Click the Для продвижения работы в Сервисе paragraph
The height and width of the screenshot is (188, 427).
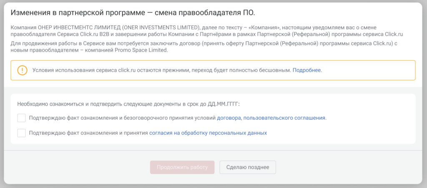tap(125, 43)
